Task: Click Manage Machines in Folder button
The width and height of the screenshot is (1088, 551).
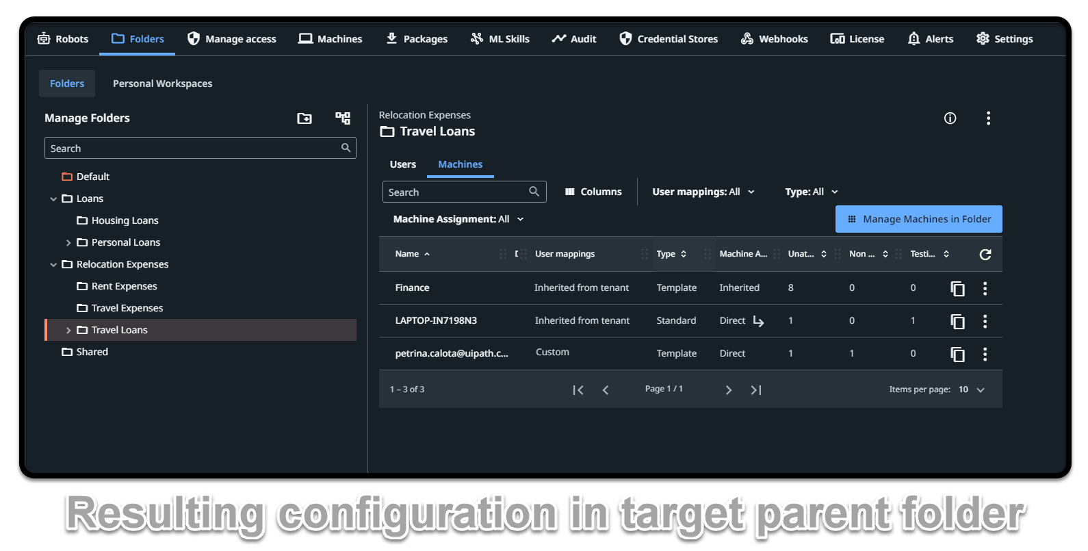Action: pos(919,219)
